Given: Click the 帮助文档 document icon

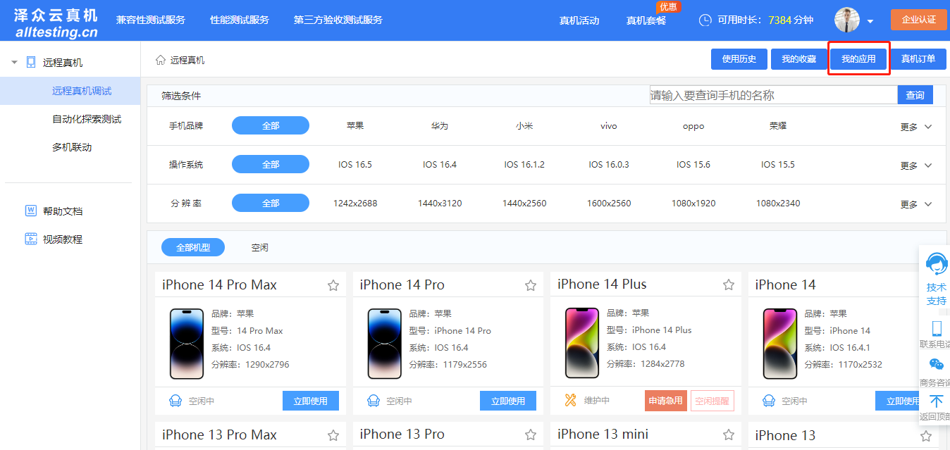Looking at the screenshot, I should [x=31, y=211].
